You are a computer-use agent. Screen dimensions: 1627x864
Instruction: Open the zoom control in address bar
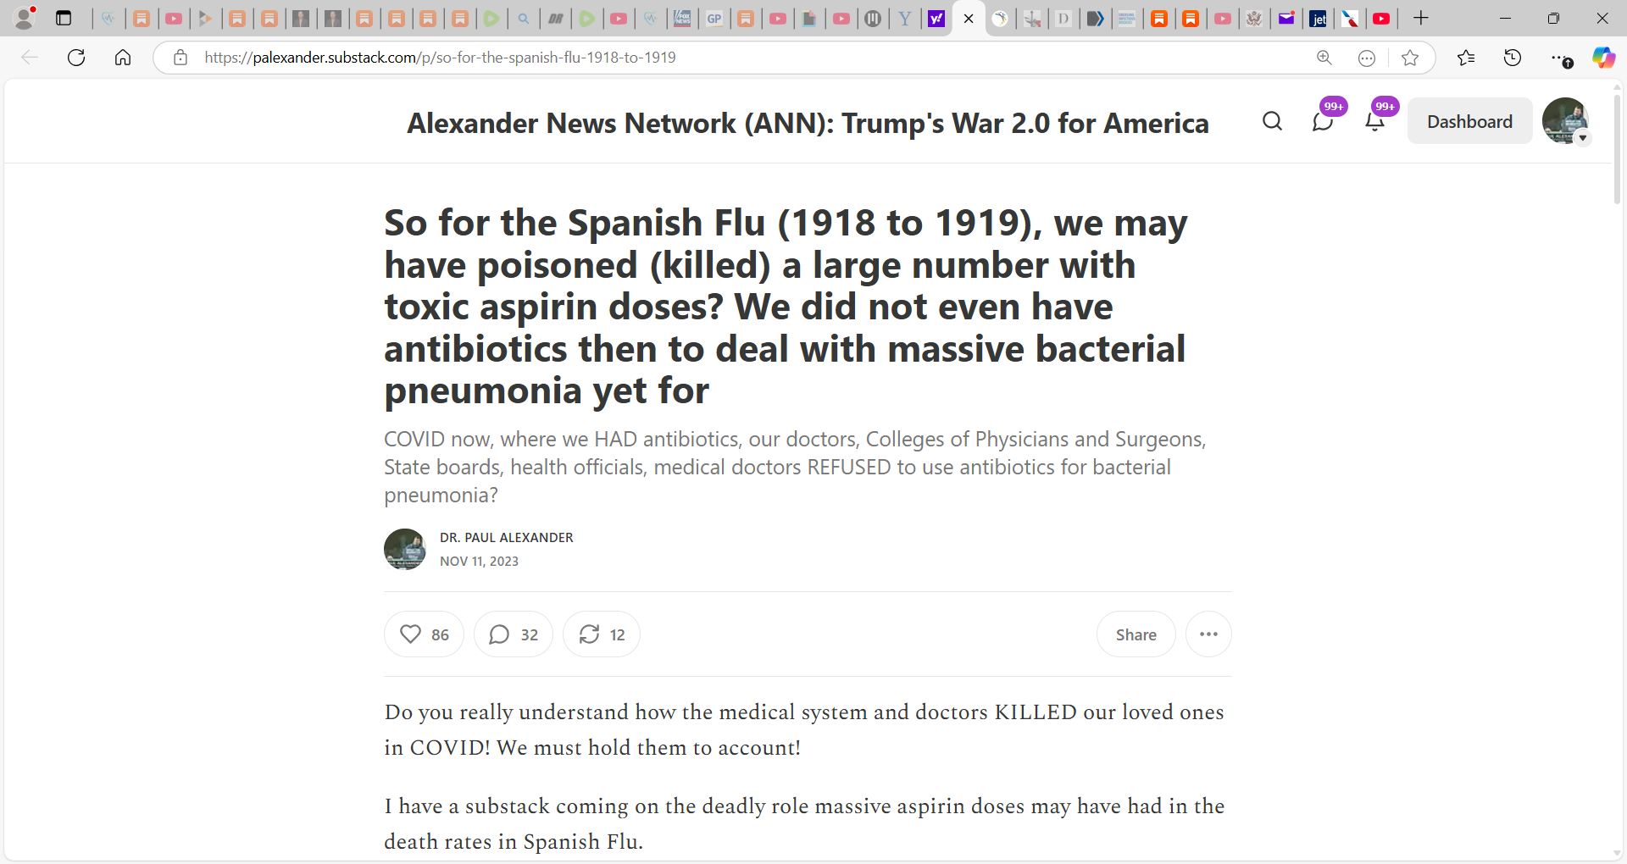pyautogui.click(x=1324, y=58)
